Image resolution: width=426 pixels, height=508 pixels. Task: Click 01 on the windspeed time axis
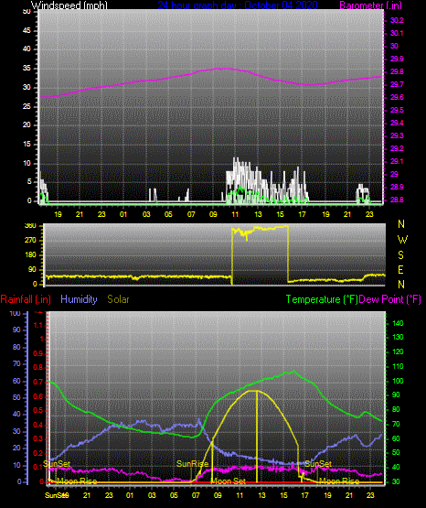coord(123,214)
